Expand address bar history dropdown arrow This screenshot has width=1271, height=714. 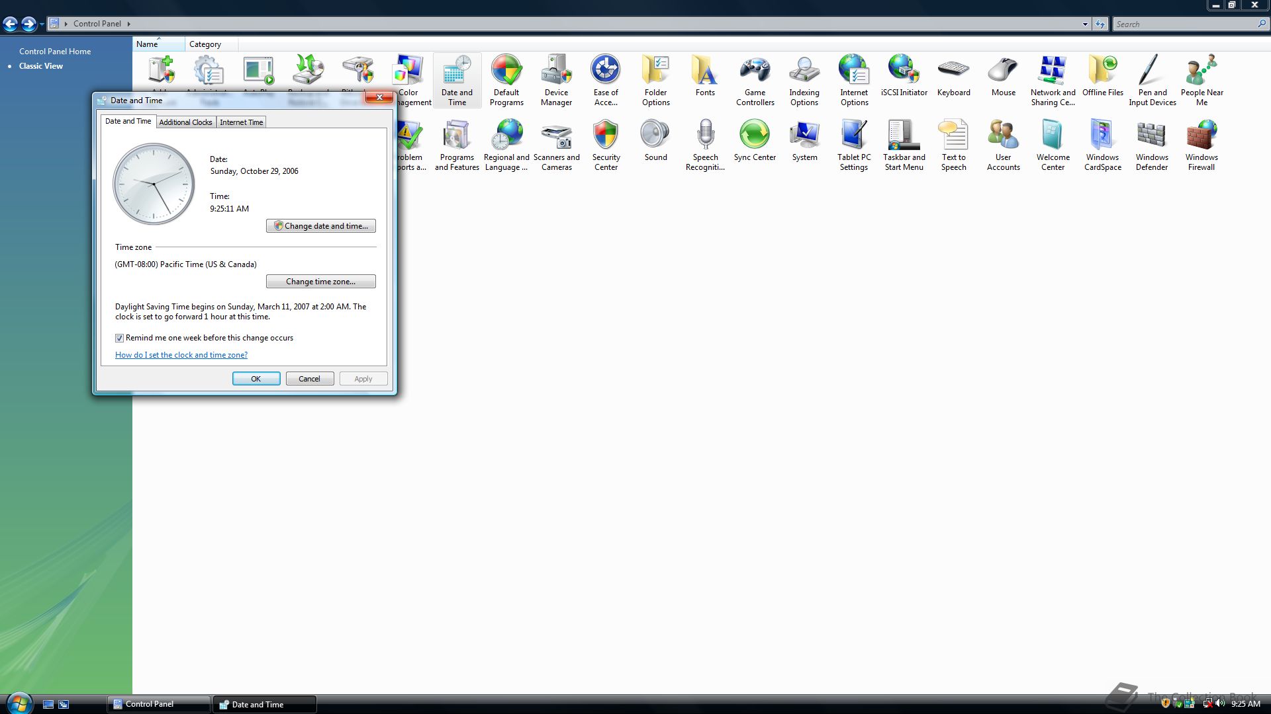(1085, 24)
